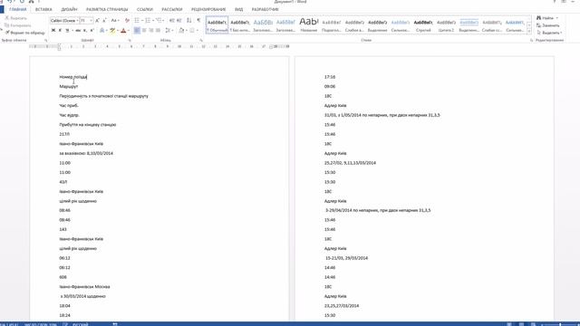Choose the red font color
This screenshot has height=326, width=580.
(123, 30)
